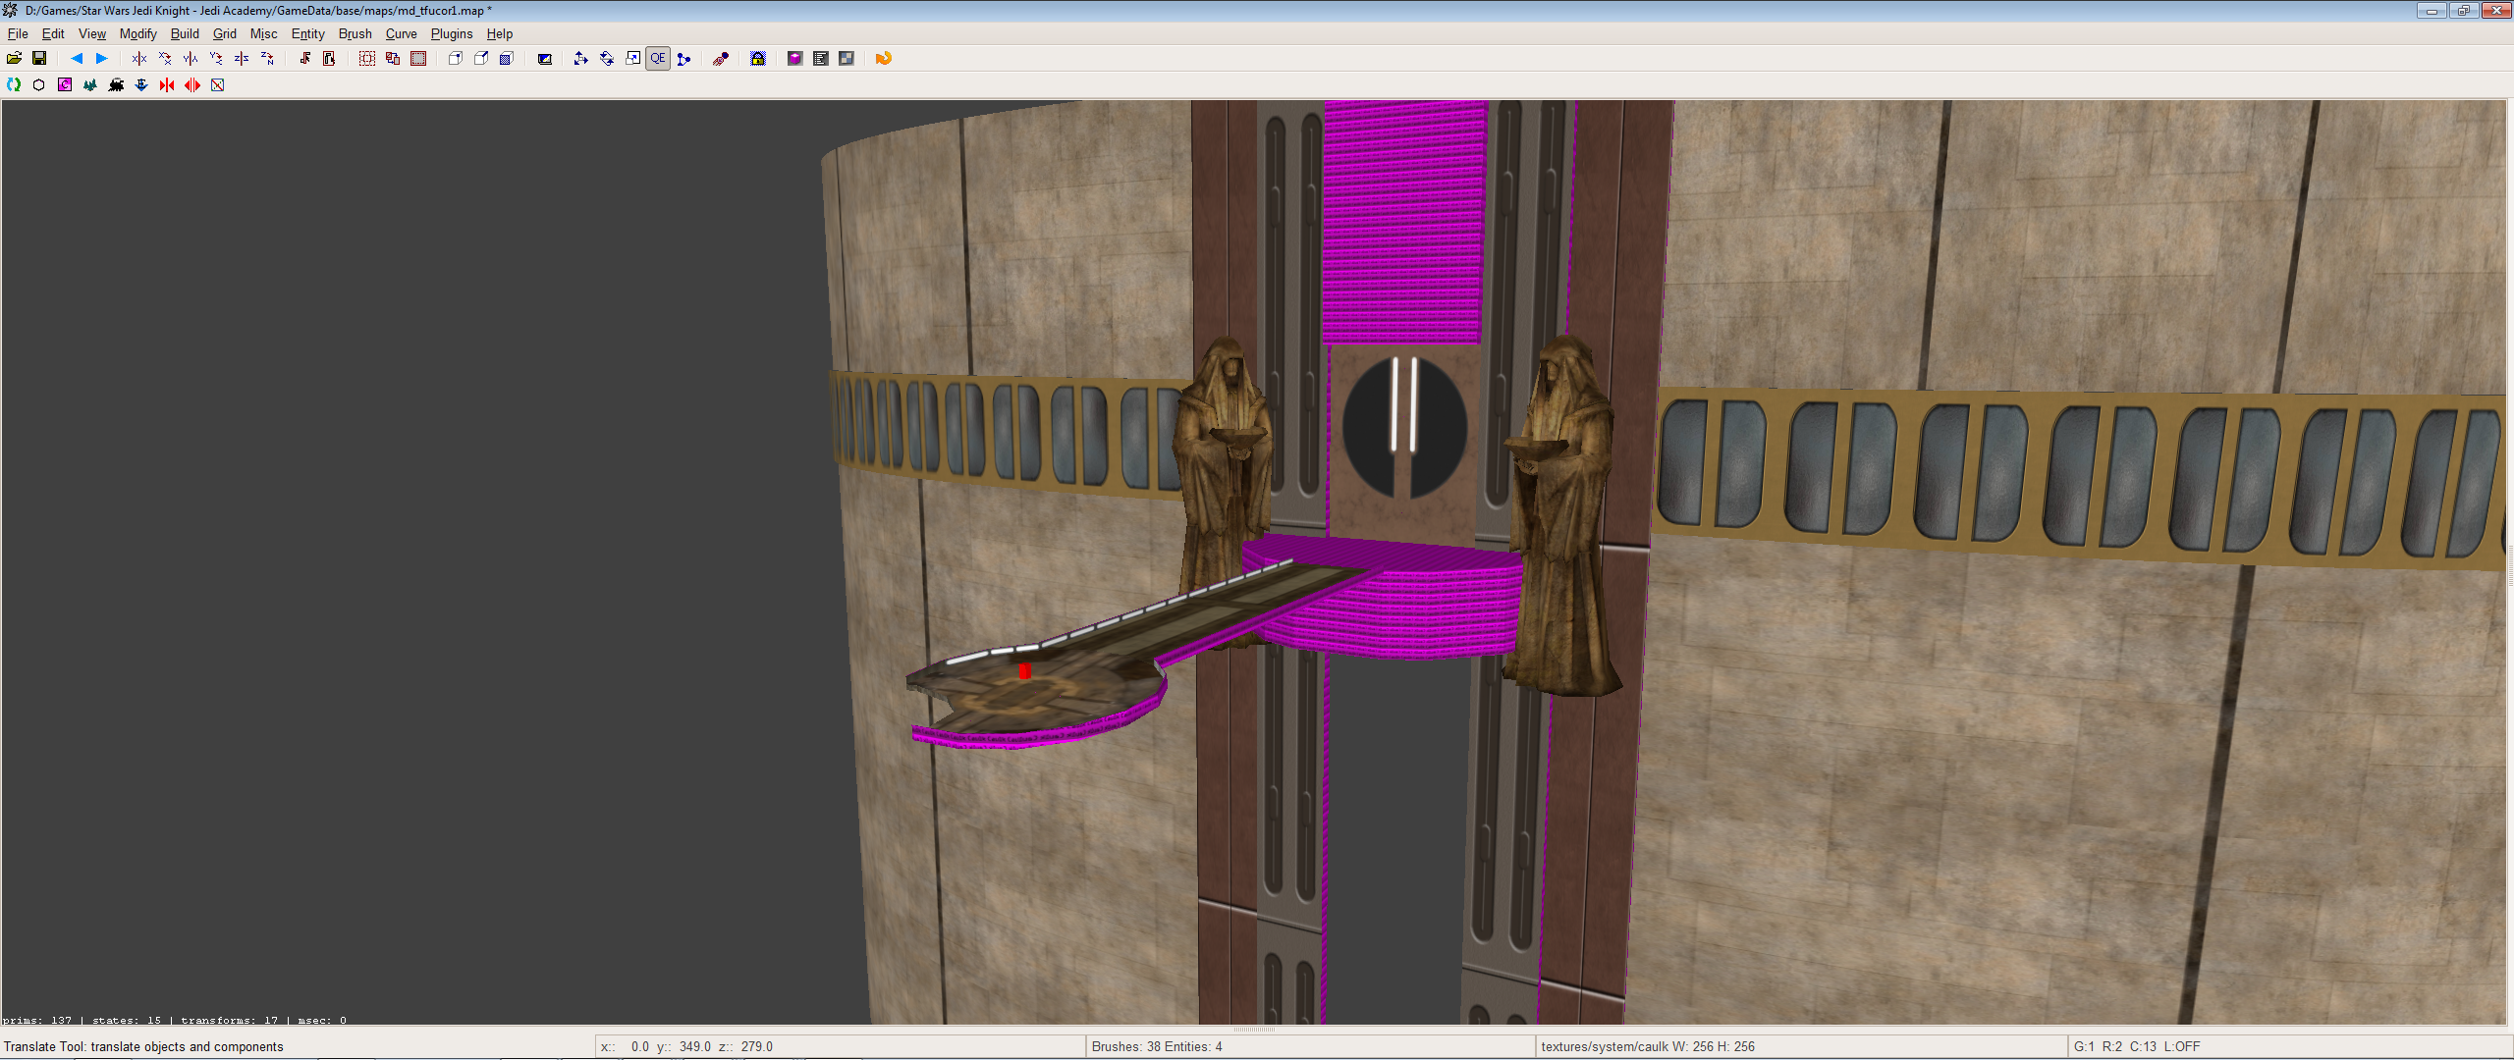Click the 'Brushes: 38 Entities: 4' status text
2514x1060 pixels.
click(1157, 1047)
